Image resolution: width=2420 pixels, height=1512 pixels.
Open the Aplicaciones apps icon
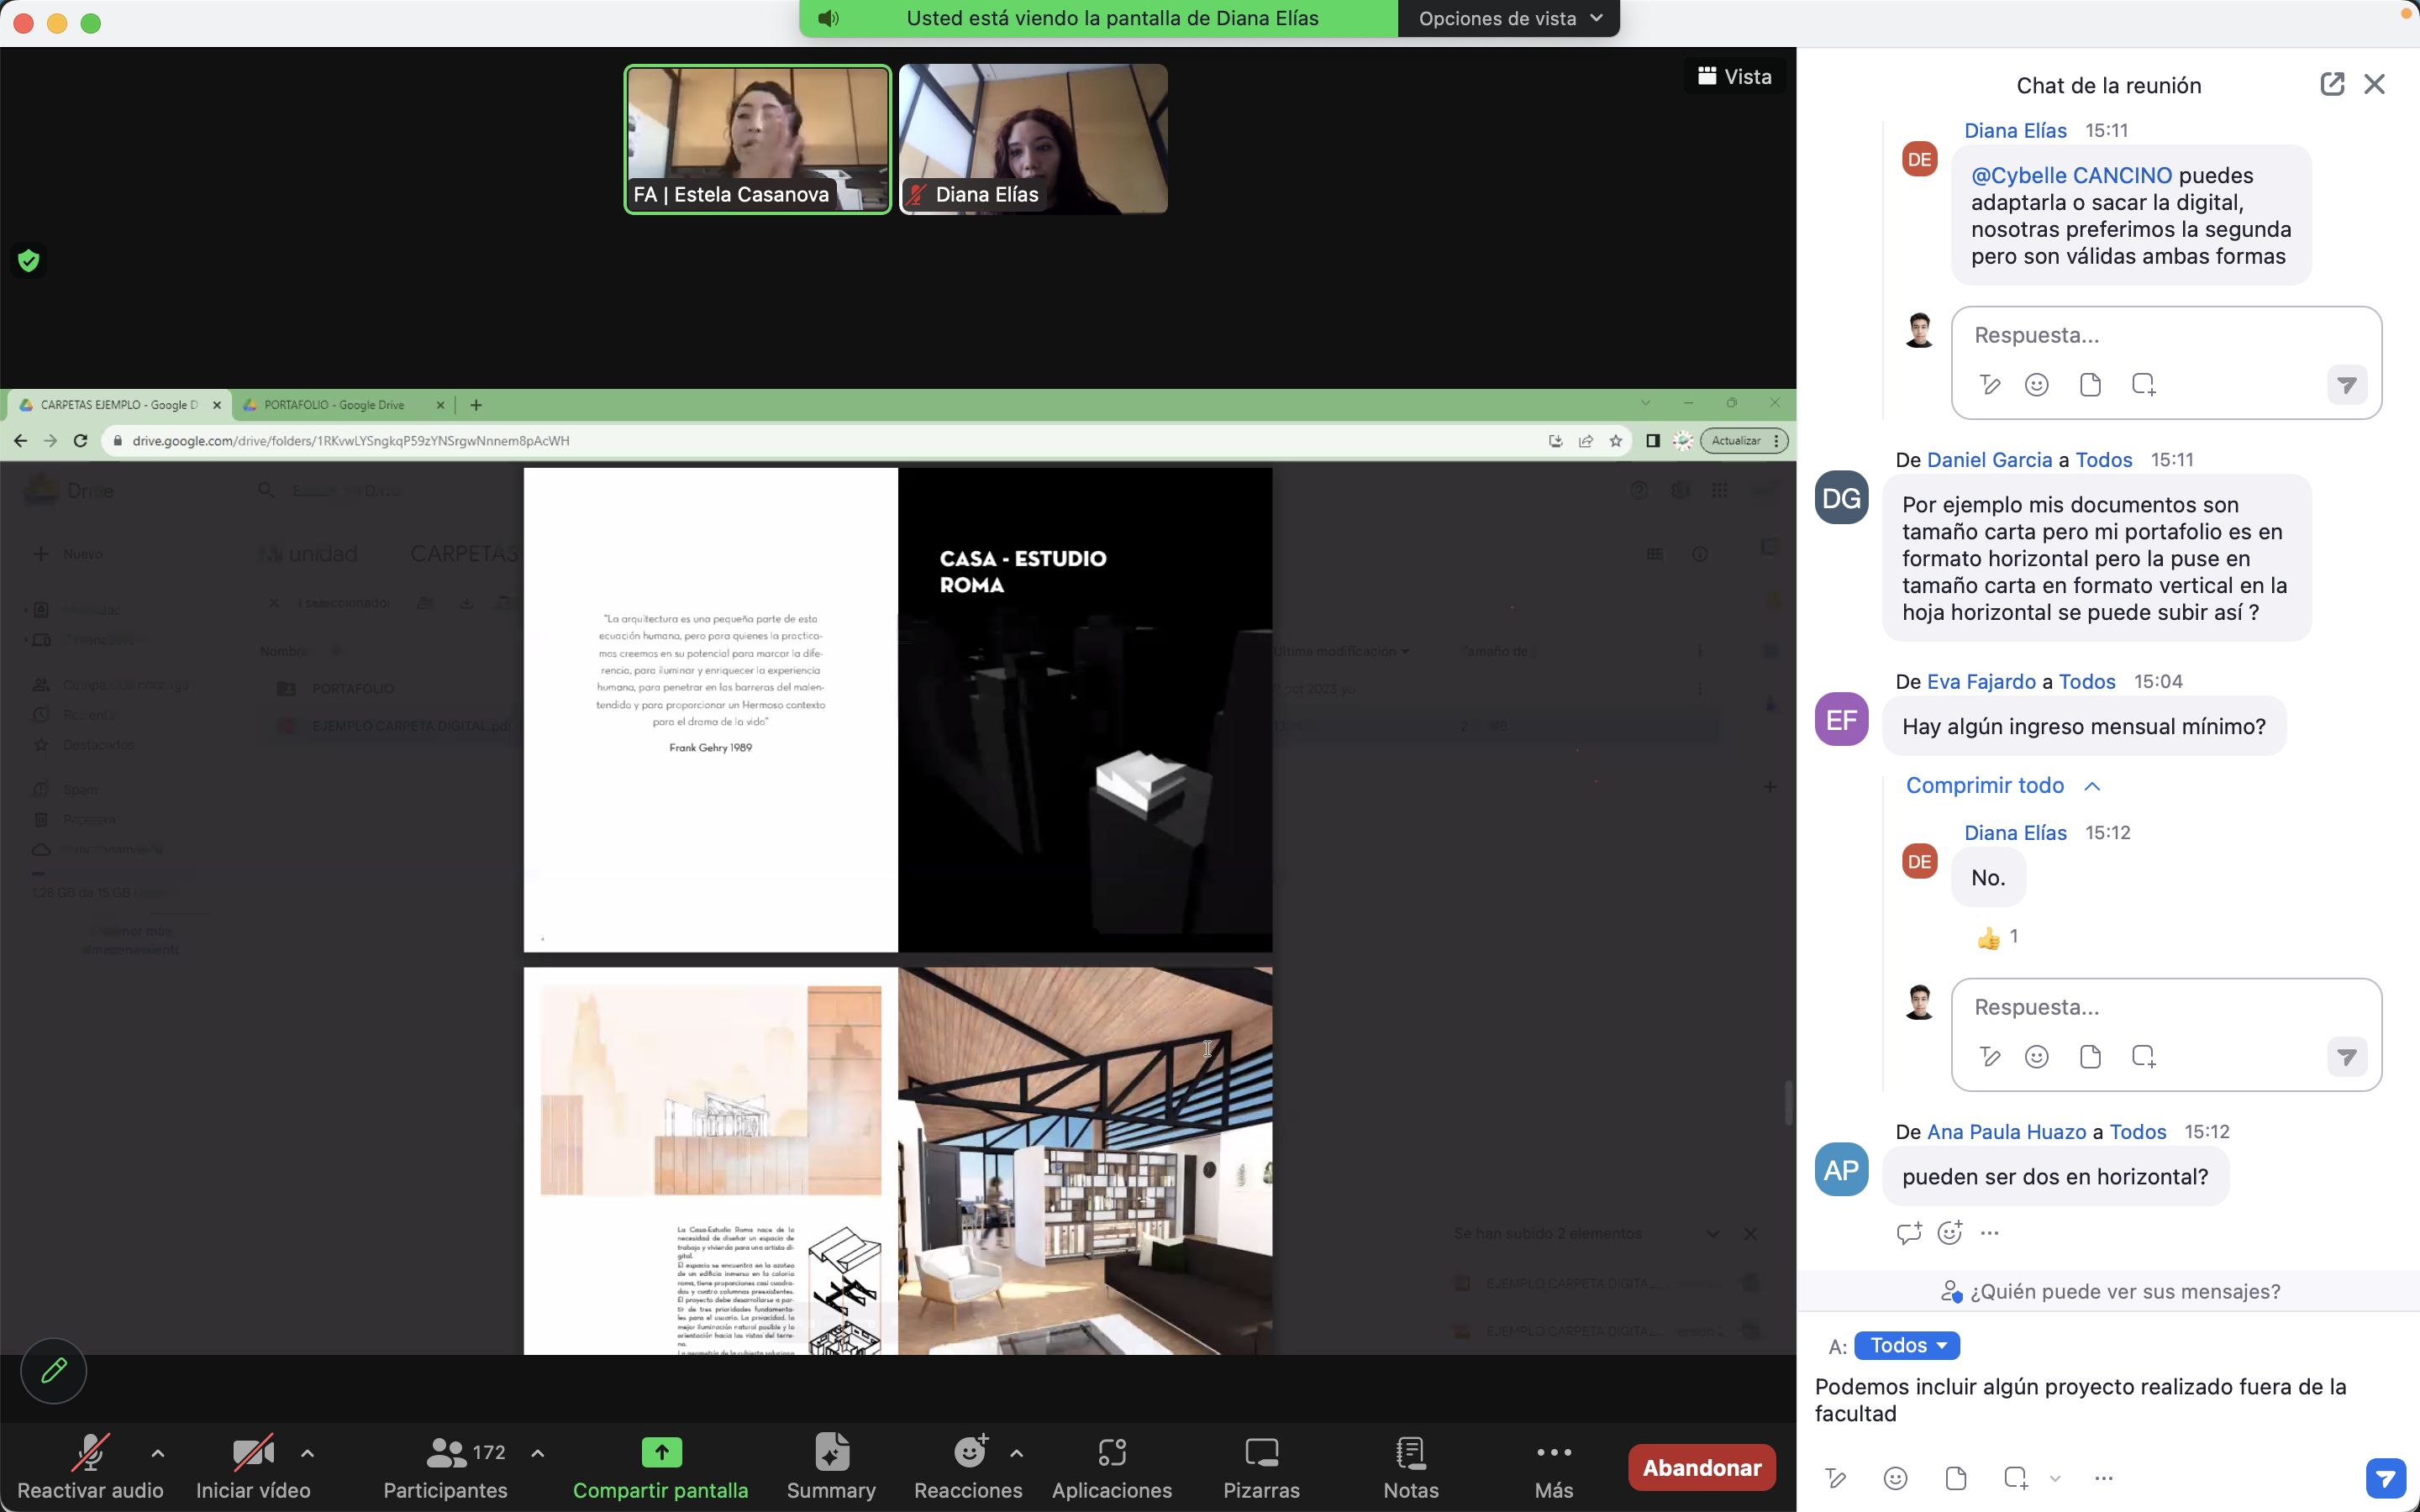(1111, 1454)
